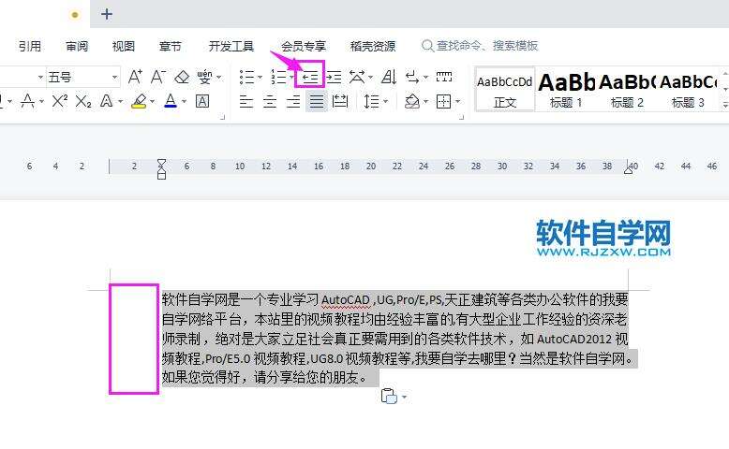
Task: Decrease font size with the A- icon
Action: 158,77
